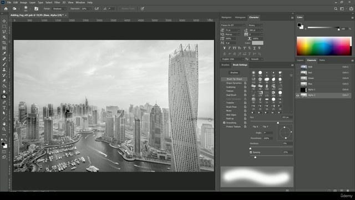Toggle the Spacing checkbox
The width and height of the screenshot is (355, 200).
click(x=251, y=152)
